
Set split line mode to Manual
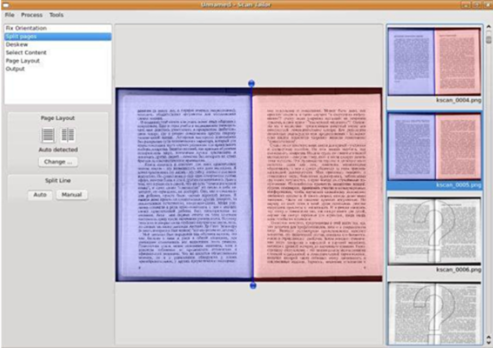(72, 195)
